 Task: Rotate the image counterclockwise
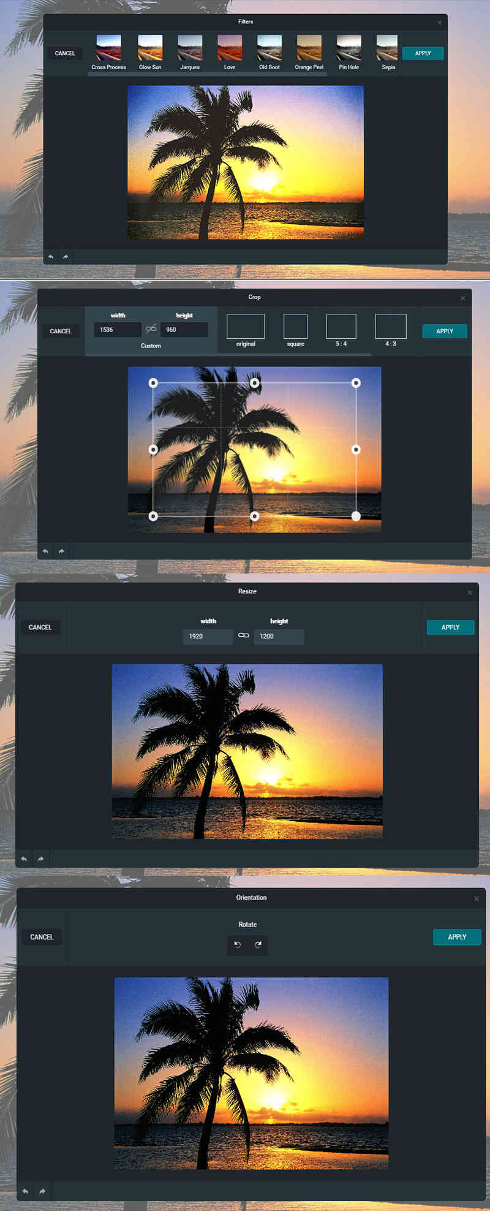click(x=238, y=944)
